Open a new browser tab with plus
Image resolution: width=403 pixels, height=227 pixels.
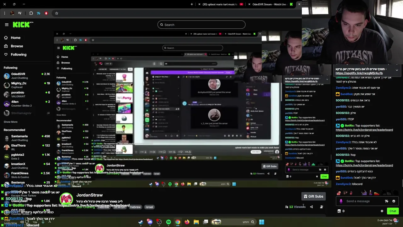click(x=192, y=4)
